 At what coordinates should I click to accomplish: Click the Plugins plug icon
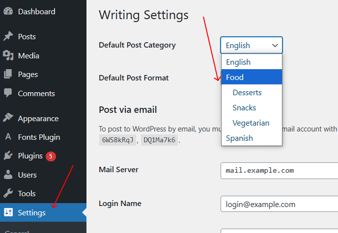pyautogui.click(x=8, y=155)
